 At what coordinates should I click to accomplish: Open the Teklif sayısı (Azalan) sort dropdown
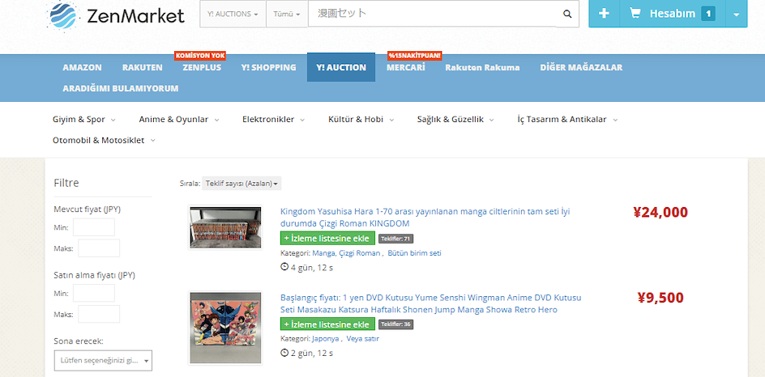pyautogui.click(x=241, y=184)
